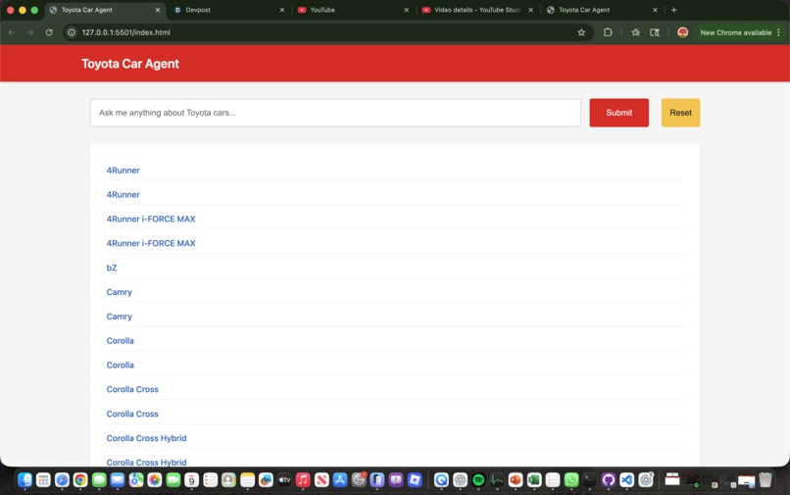This screenshot has width=790, height=495.
Task: Open the Chrome extensions puzzle icon
Action: 608,32
